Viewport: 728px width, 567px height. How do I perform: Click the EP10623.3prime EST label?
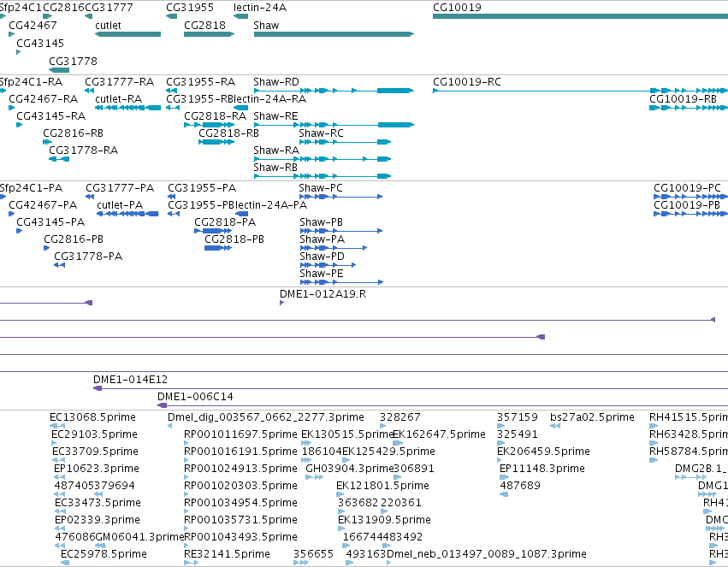[97, 469]
